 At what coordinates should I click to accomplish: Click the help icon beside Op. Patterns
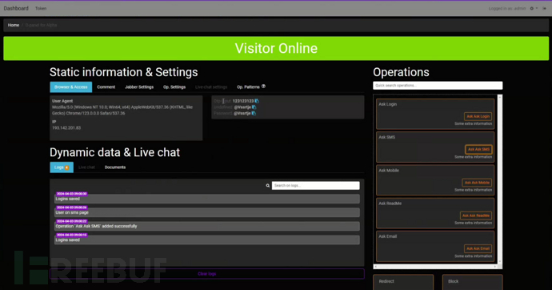(263, 87)
